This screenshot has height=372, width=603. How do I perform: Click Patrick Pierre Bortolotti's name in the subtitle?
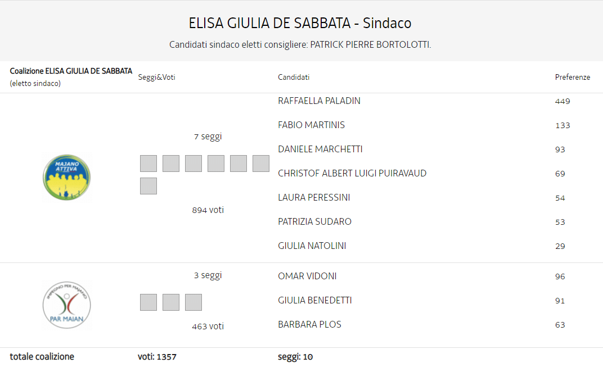click(370, 44)
